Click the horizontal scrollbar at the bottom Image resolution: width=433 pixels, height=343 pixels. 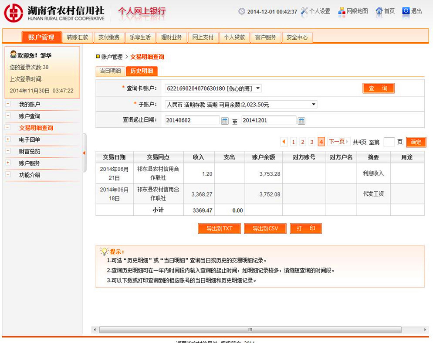pos(250,330)
